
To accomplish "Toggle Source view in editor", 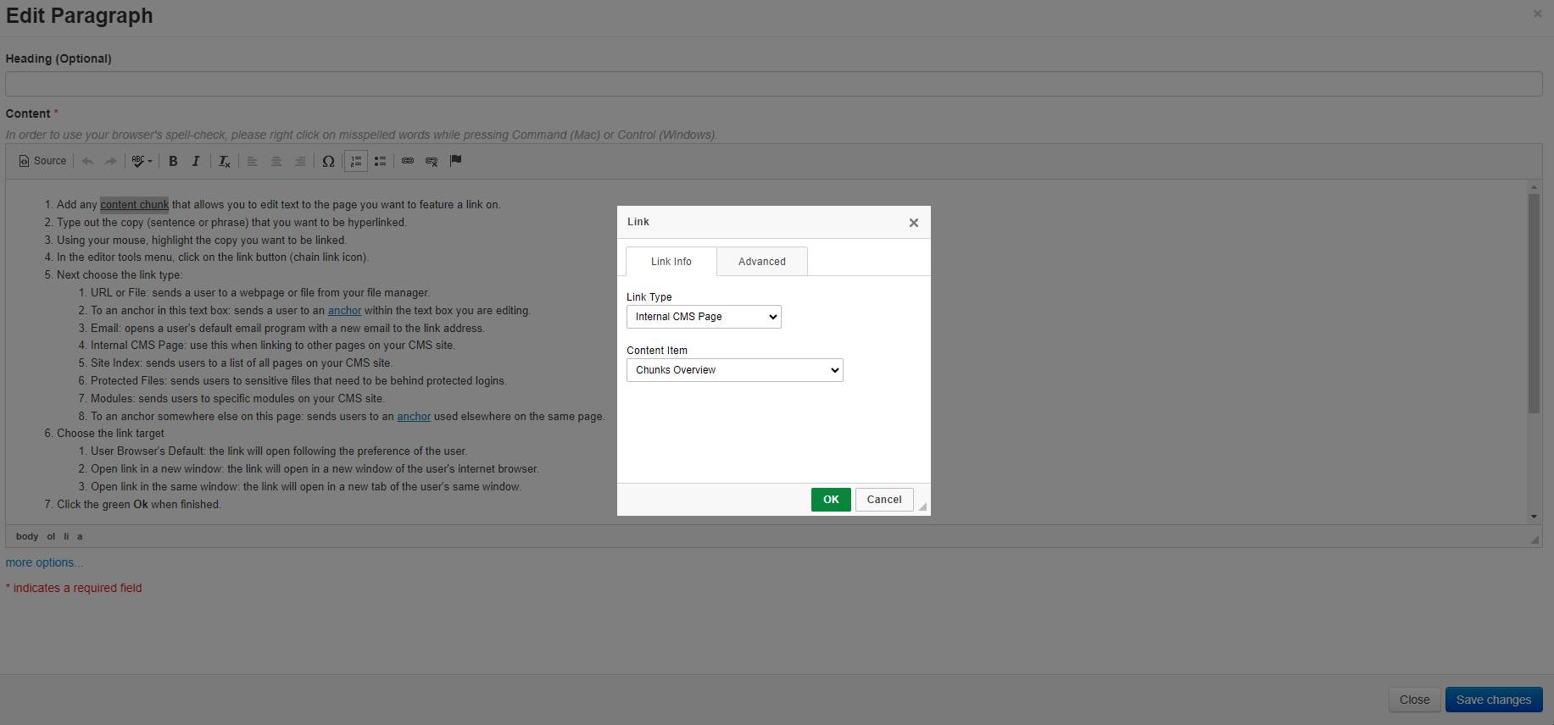I will pos(42,161).
